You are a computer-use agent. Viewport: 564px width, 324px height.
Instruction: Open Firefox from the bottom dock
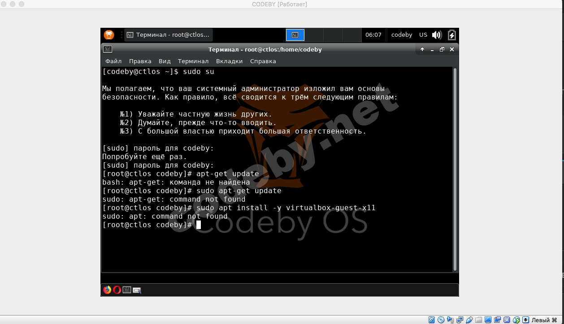[107, 290]
